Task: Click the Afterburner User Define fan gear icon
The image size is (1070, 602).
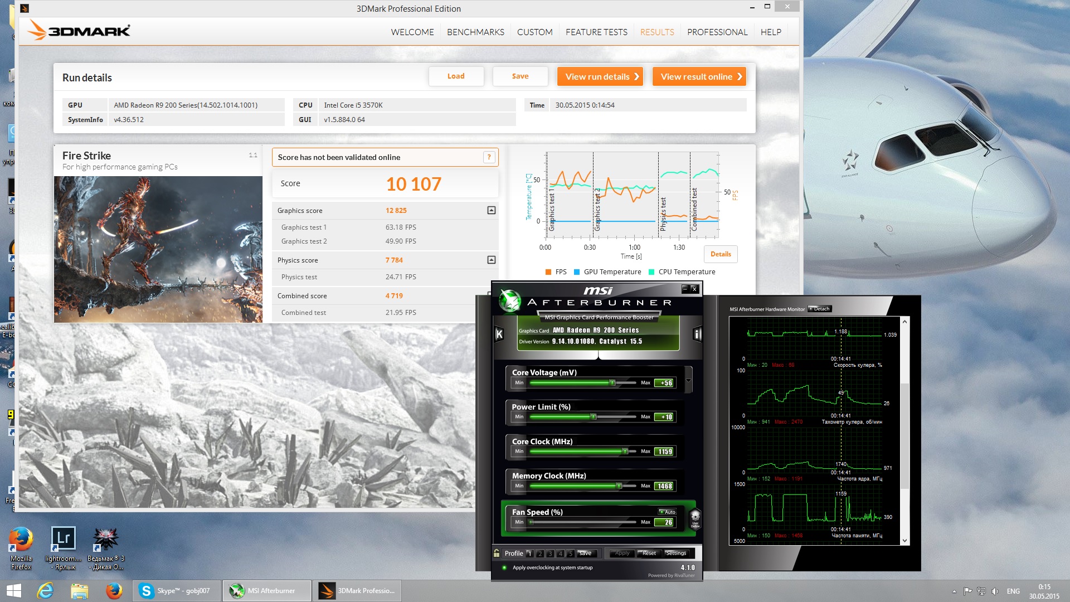Action: coord(695,518)
